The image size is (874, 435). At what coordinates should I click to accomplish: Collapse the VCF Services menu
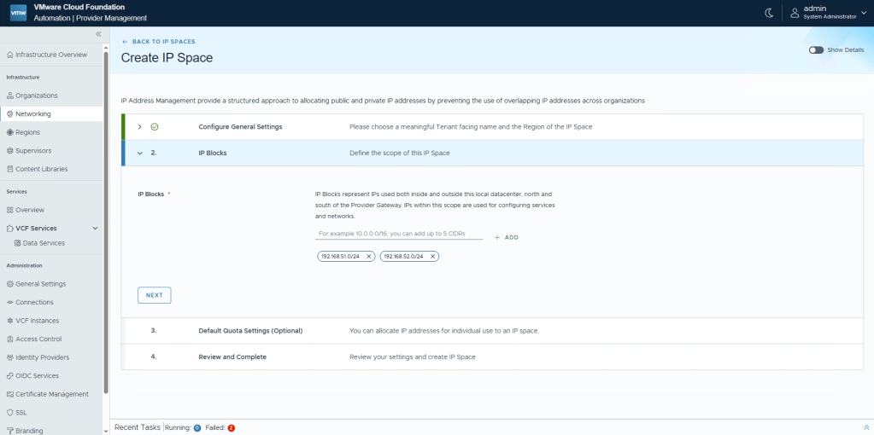coord(95,229)
